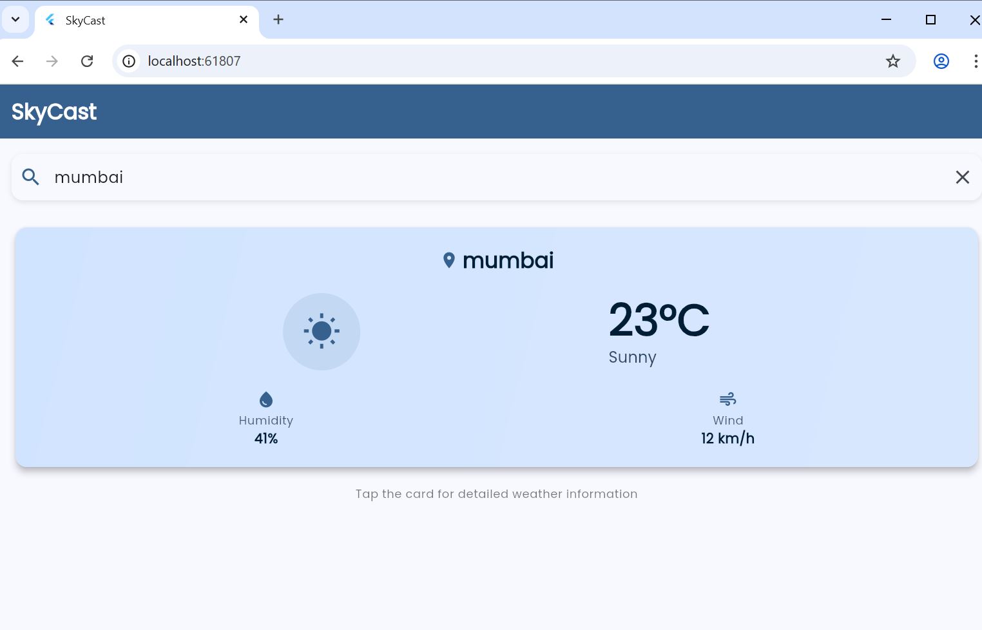Click the wind gust icon
The image size is (982, 630).
coord(727,399)
